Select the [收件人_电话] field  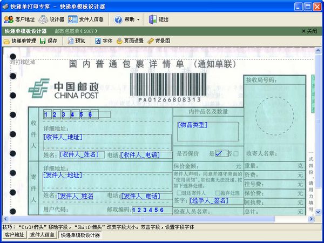point(146,155)
